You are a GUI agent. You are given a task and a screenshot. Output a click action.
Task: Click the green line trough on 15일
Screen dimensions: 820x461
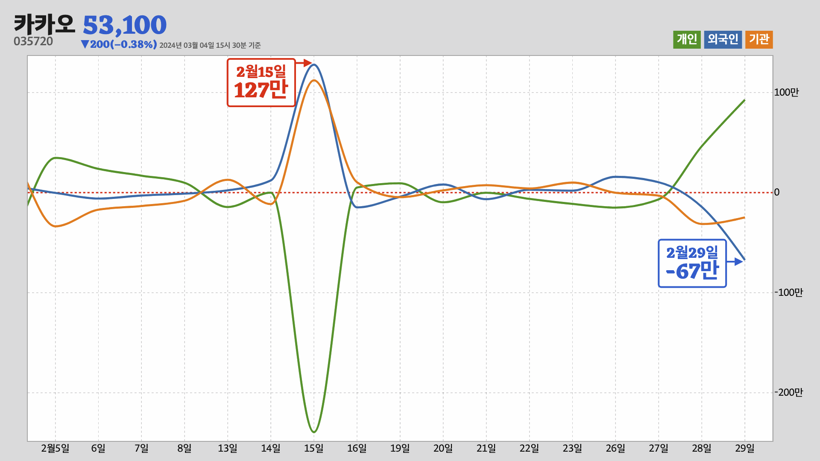click(x=314, y=432)
